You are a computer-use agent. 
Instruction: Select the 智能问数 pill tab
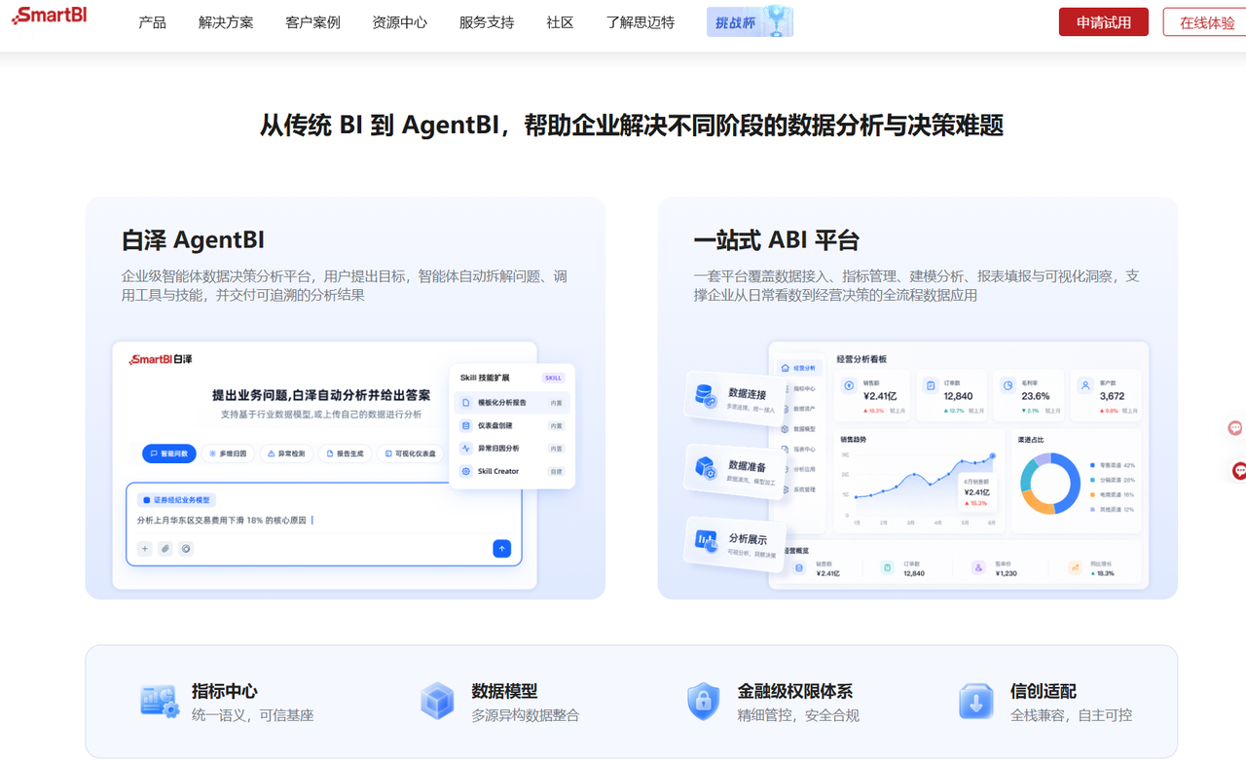tap(169, 454)
